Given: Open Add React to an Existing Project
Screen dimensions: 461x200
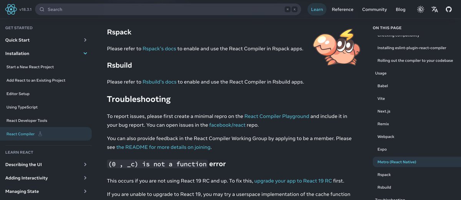Looking at the screenshot, I should (x=36, y=80).
